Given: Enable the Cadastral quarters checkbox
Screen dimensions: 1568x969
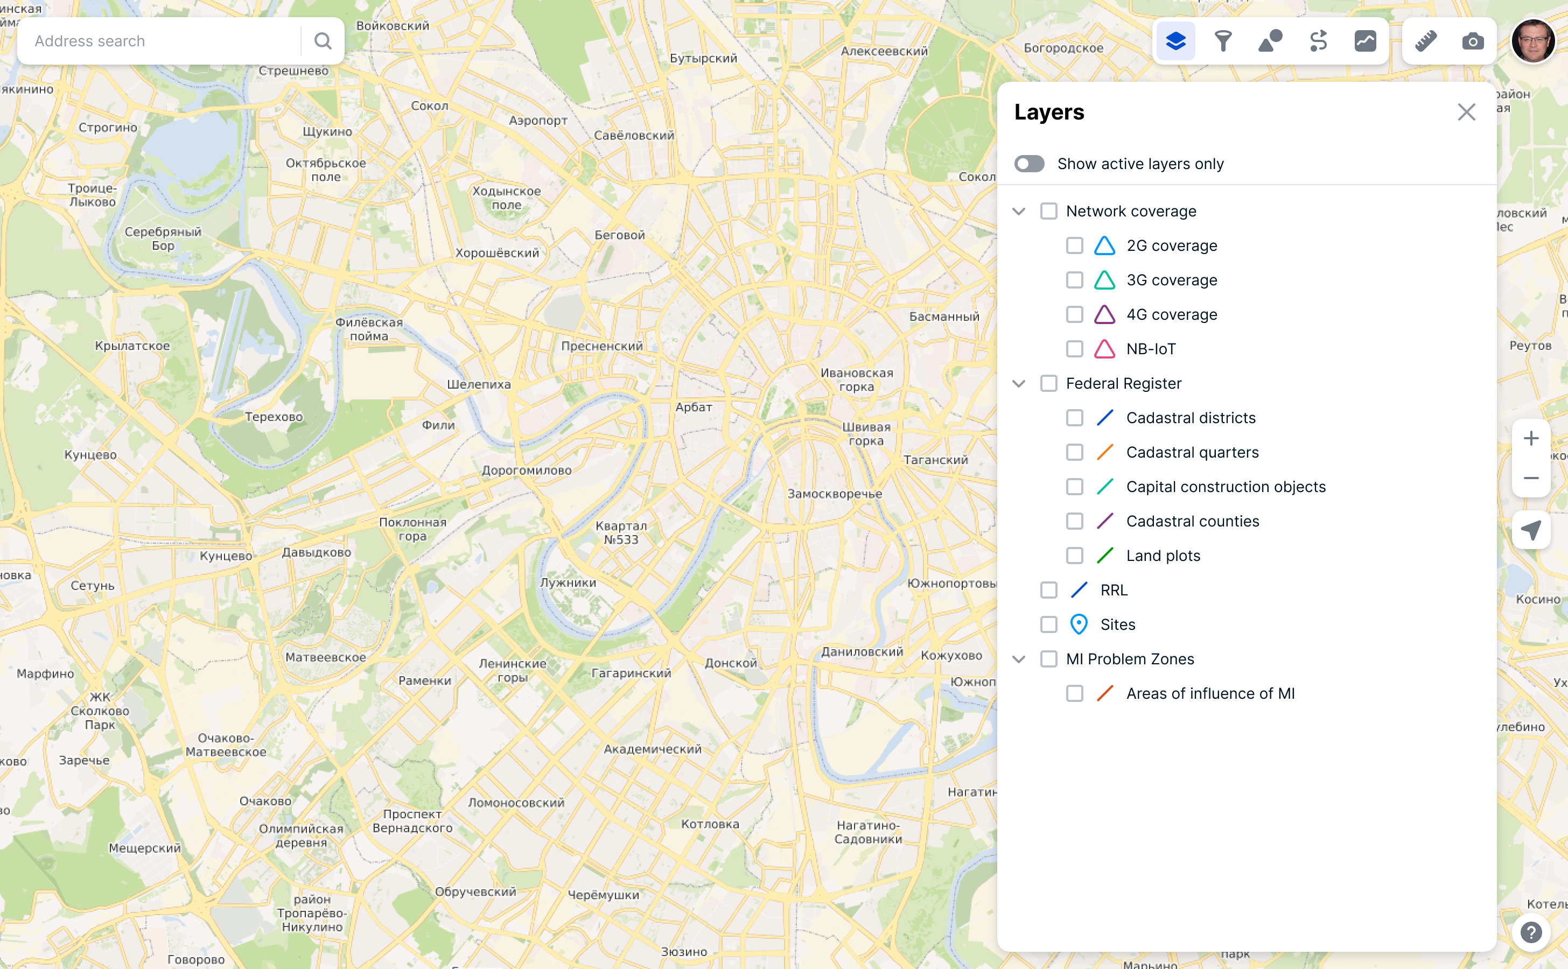Looking at the screenshot, I should [1074, 452].
